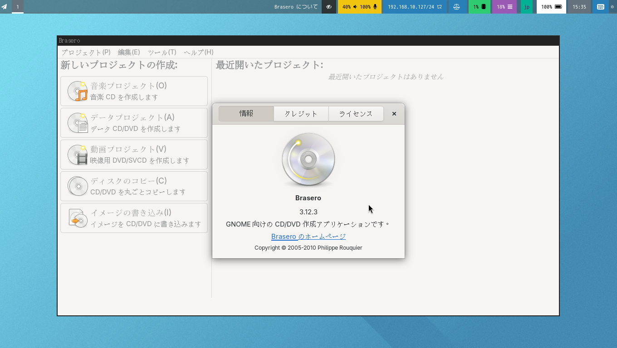Start a 動画プロジェクト(V) video project
The image size is (617, 348).
click(x=134, y=155)
